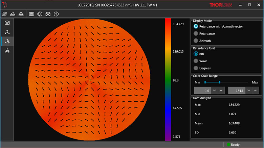The height and width of the screenshot is (148, 264).
Task: Select the bottom sidebar axes icon
Action: [7, 51]
